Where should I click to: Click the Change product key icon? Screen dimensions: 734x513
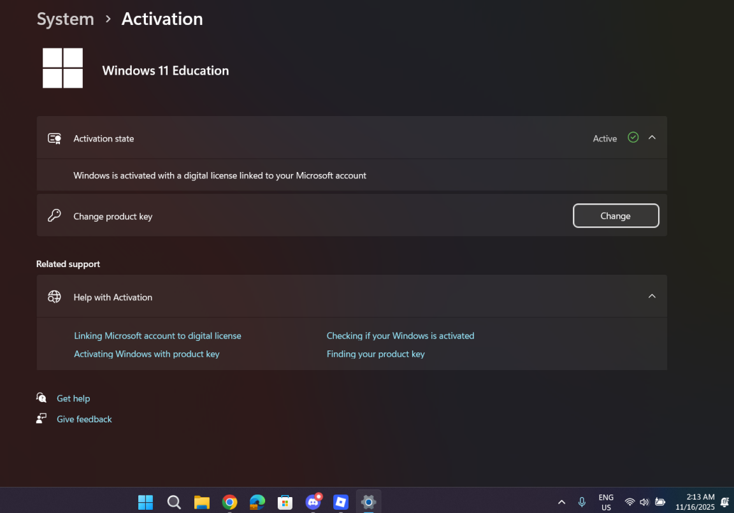54,215
